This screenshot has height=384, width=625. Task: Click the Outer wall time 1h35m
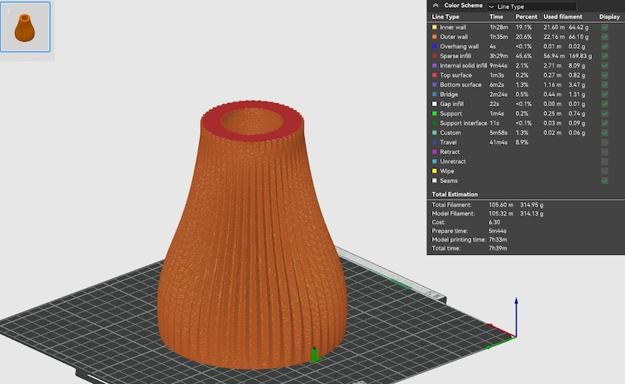[x=498, y=37]
